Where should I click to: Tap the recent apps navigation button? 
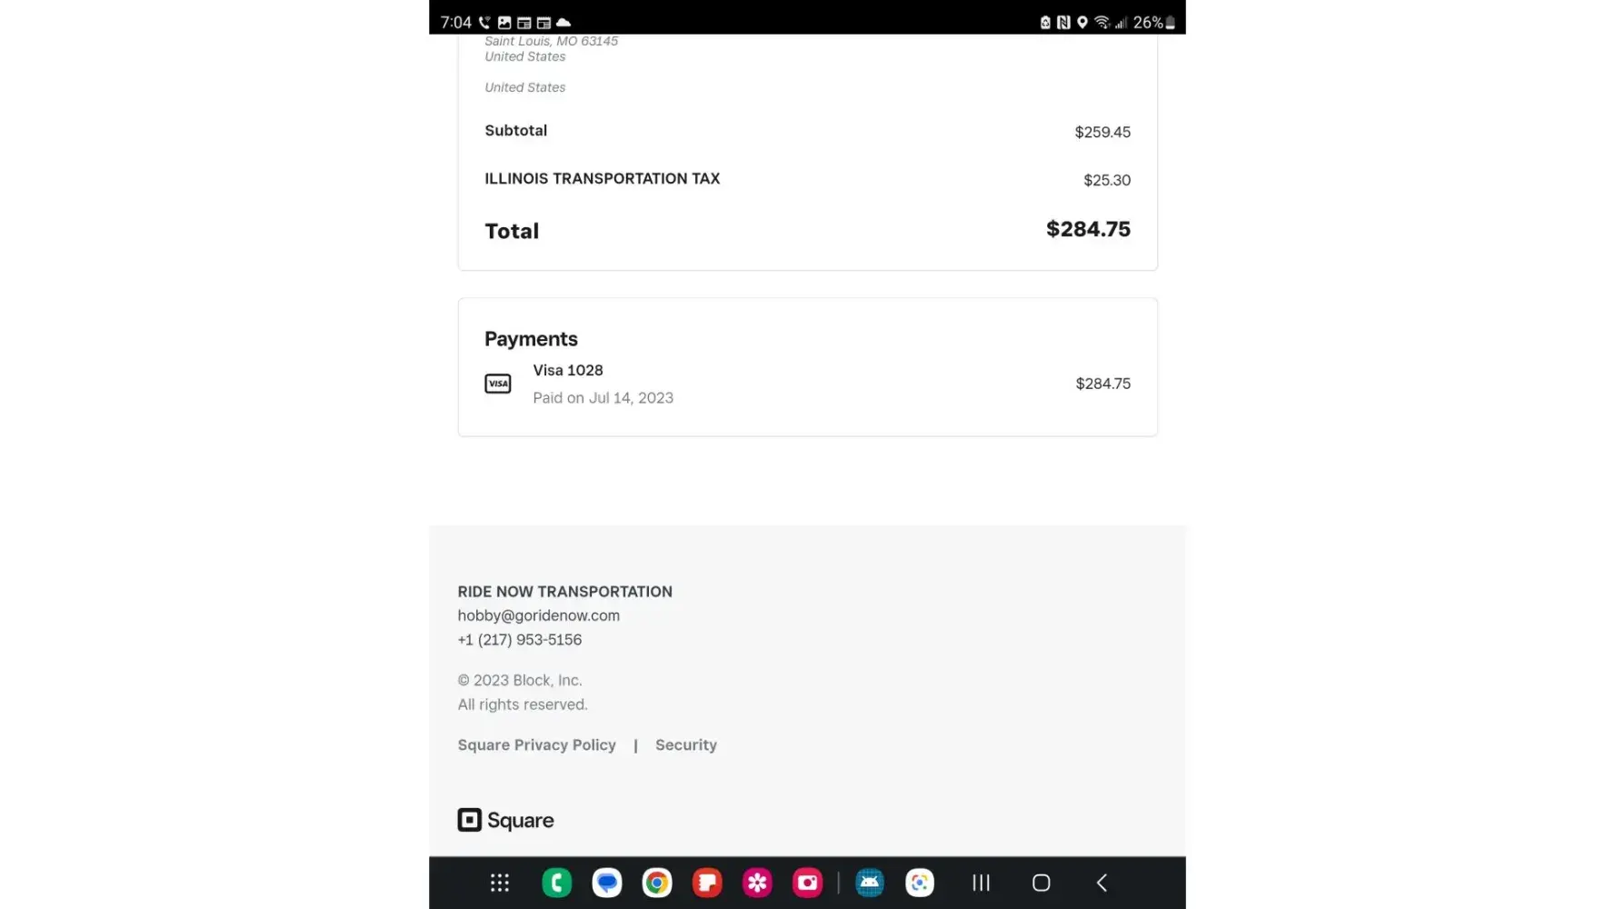[980, 883]
